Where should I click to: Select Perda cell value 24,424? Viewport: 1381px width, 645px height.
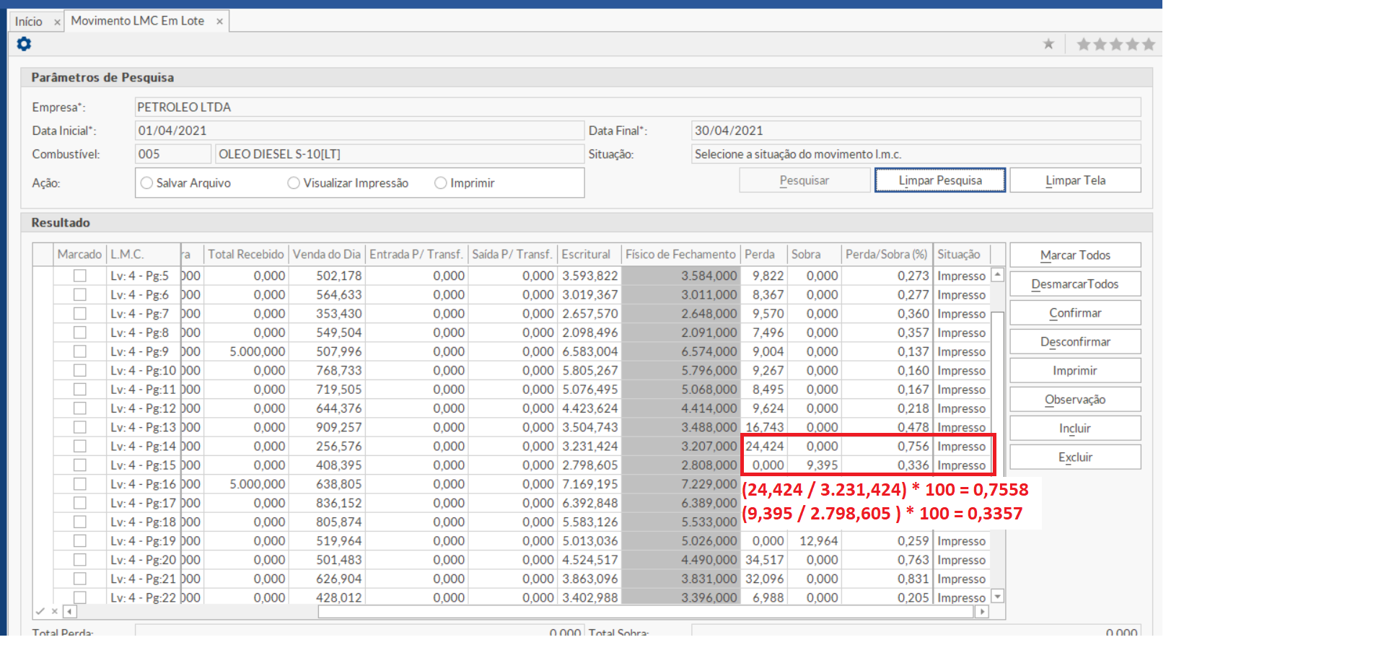(764, 446)
